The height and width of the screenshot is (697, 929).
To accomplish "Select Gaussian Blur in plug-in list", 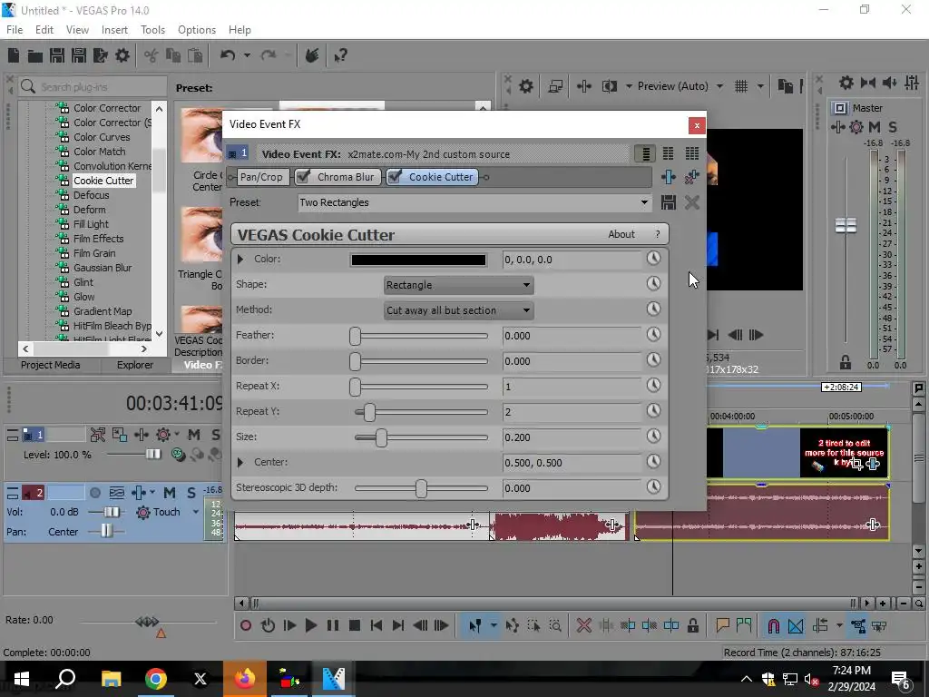I will click(103, 268).
